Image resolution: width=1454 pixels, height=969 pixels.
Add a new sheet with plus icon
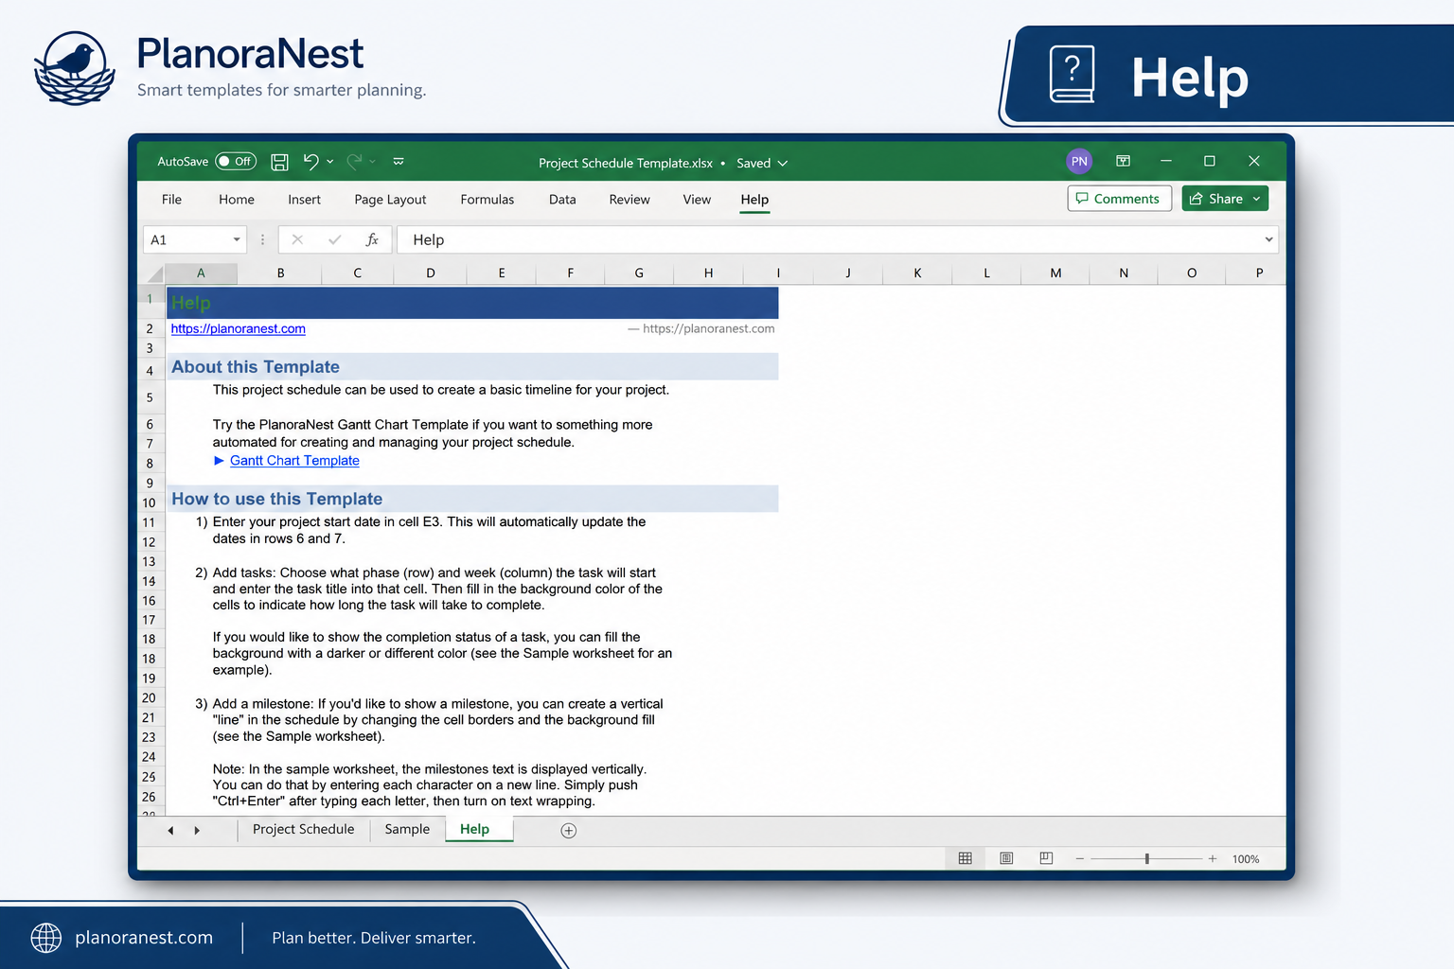[x=569, y=831]
